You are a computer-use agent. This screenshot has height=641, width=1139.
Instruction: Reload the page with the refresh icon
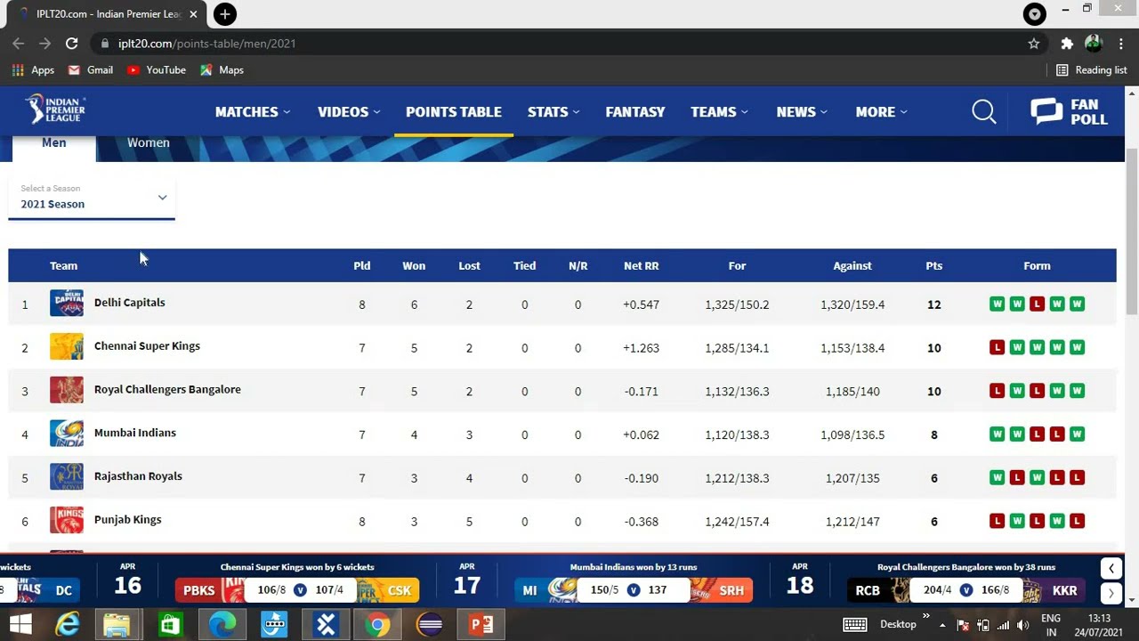(x=72, y=43)
